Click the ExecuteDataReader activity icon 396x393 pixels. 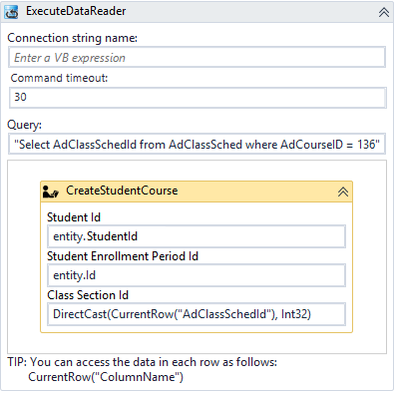[11, 12]
